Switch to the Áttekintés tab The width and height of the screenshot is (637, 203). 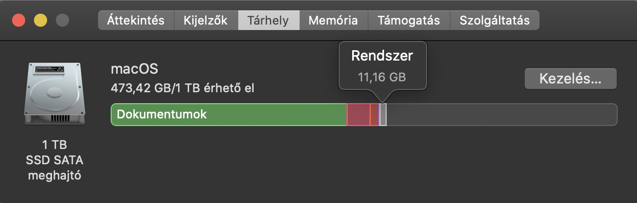tap(136, 20)
